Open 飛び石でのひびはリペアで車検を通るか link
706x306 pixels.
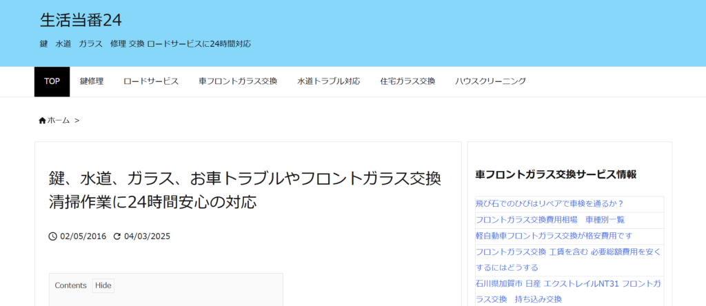(549, 204)
